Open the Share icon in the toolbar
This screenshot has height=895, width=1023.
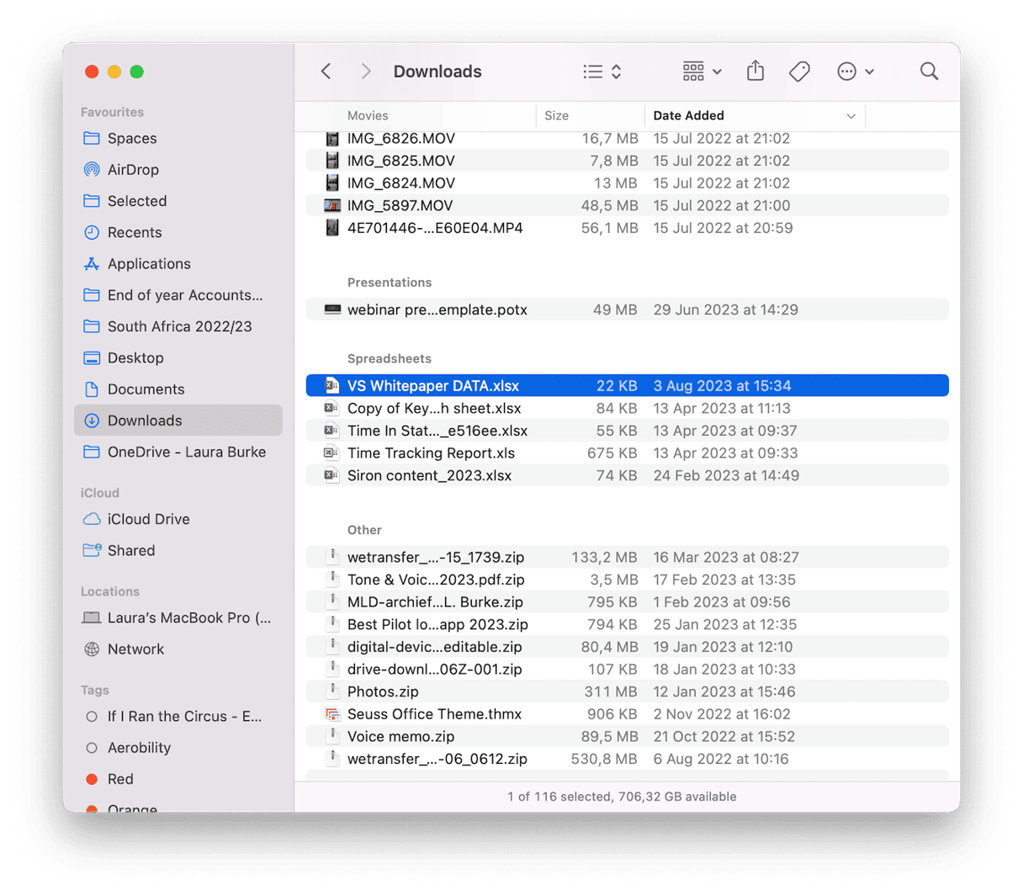(x=755, y=71)
